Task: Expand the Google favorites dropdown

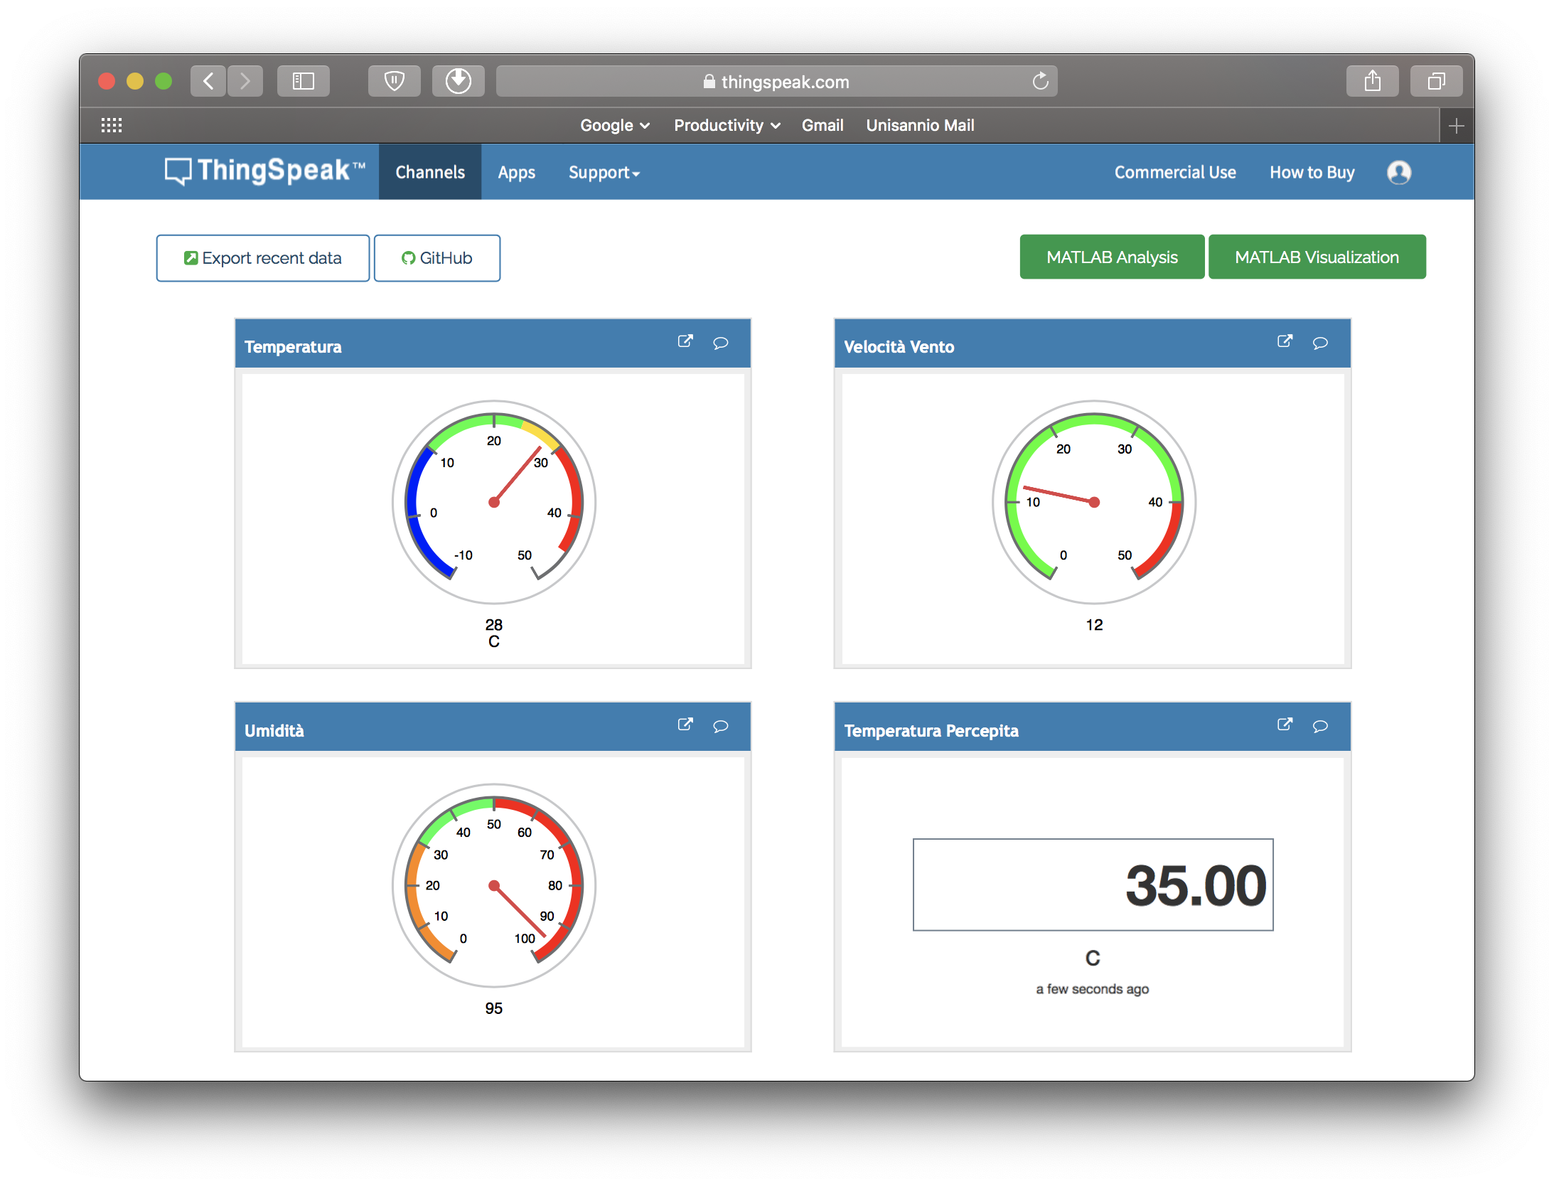Action: [614, 126]
